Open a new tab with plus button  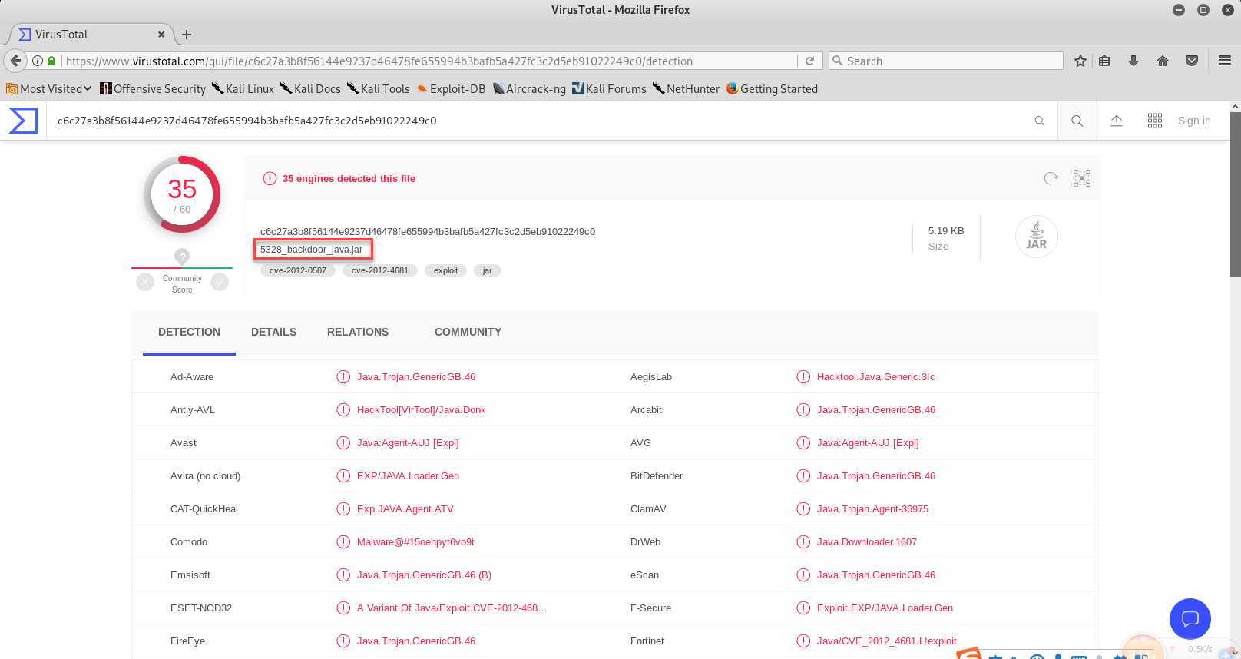(x=187, y=34)
